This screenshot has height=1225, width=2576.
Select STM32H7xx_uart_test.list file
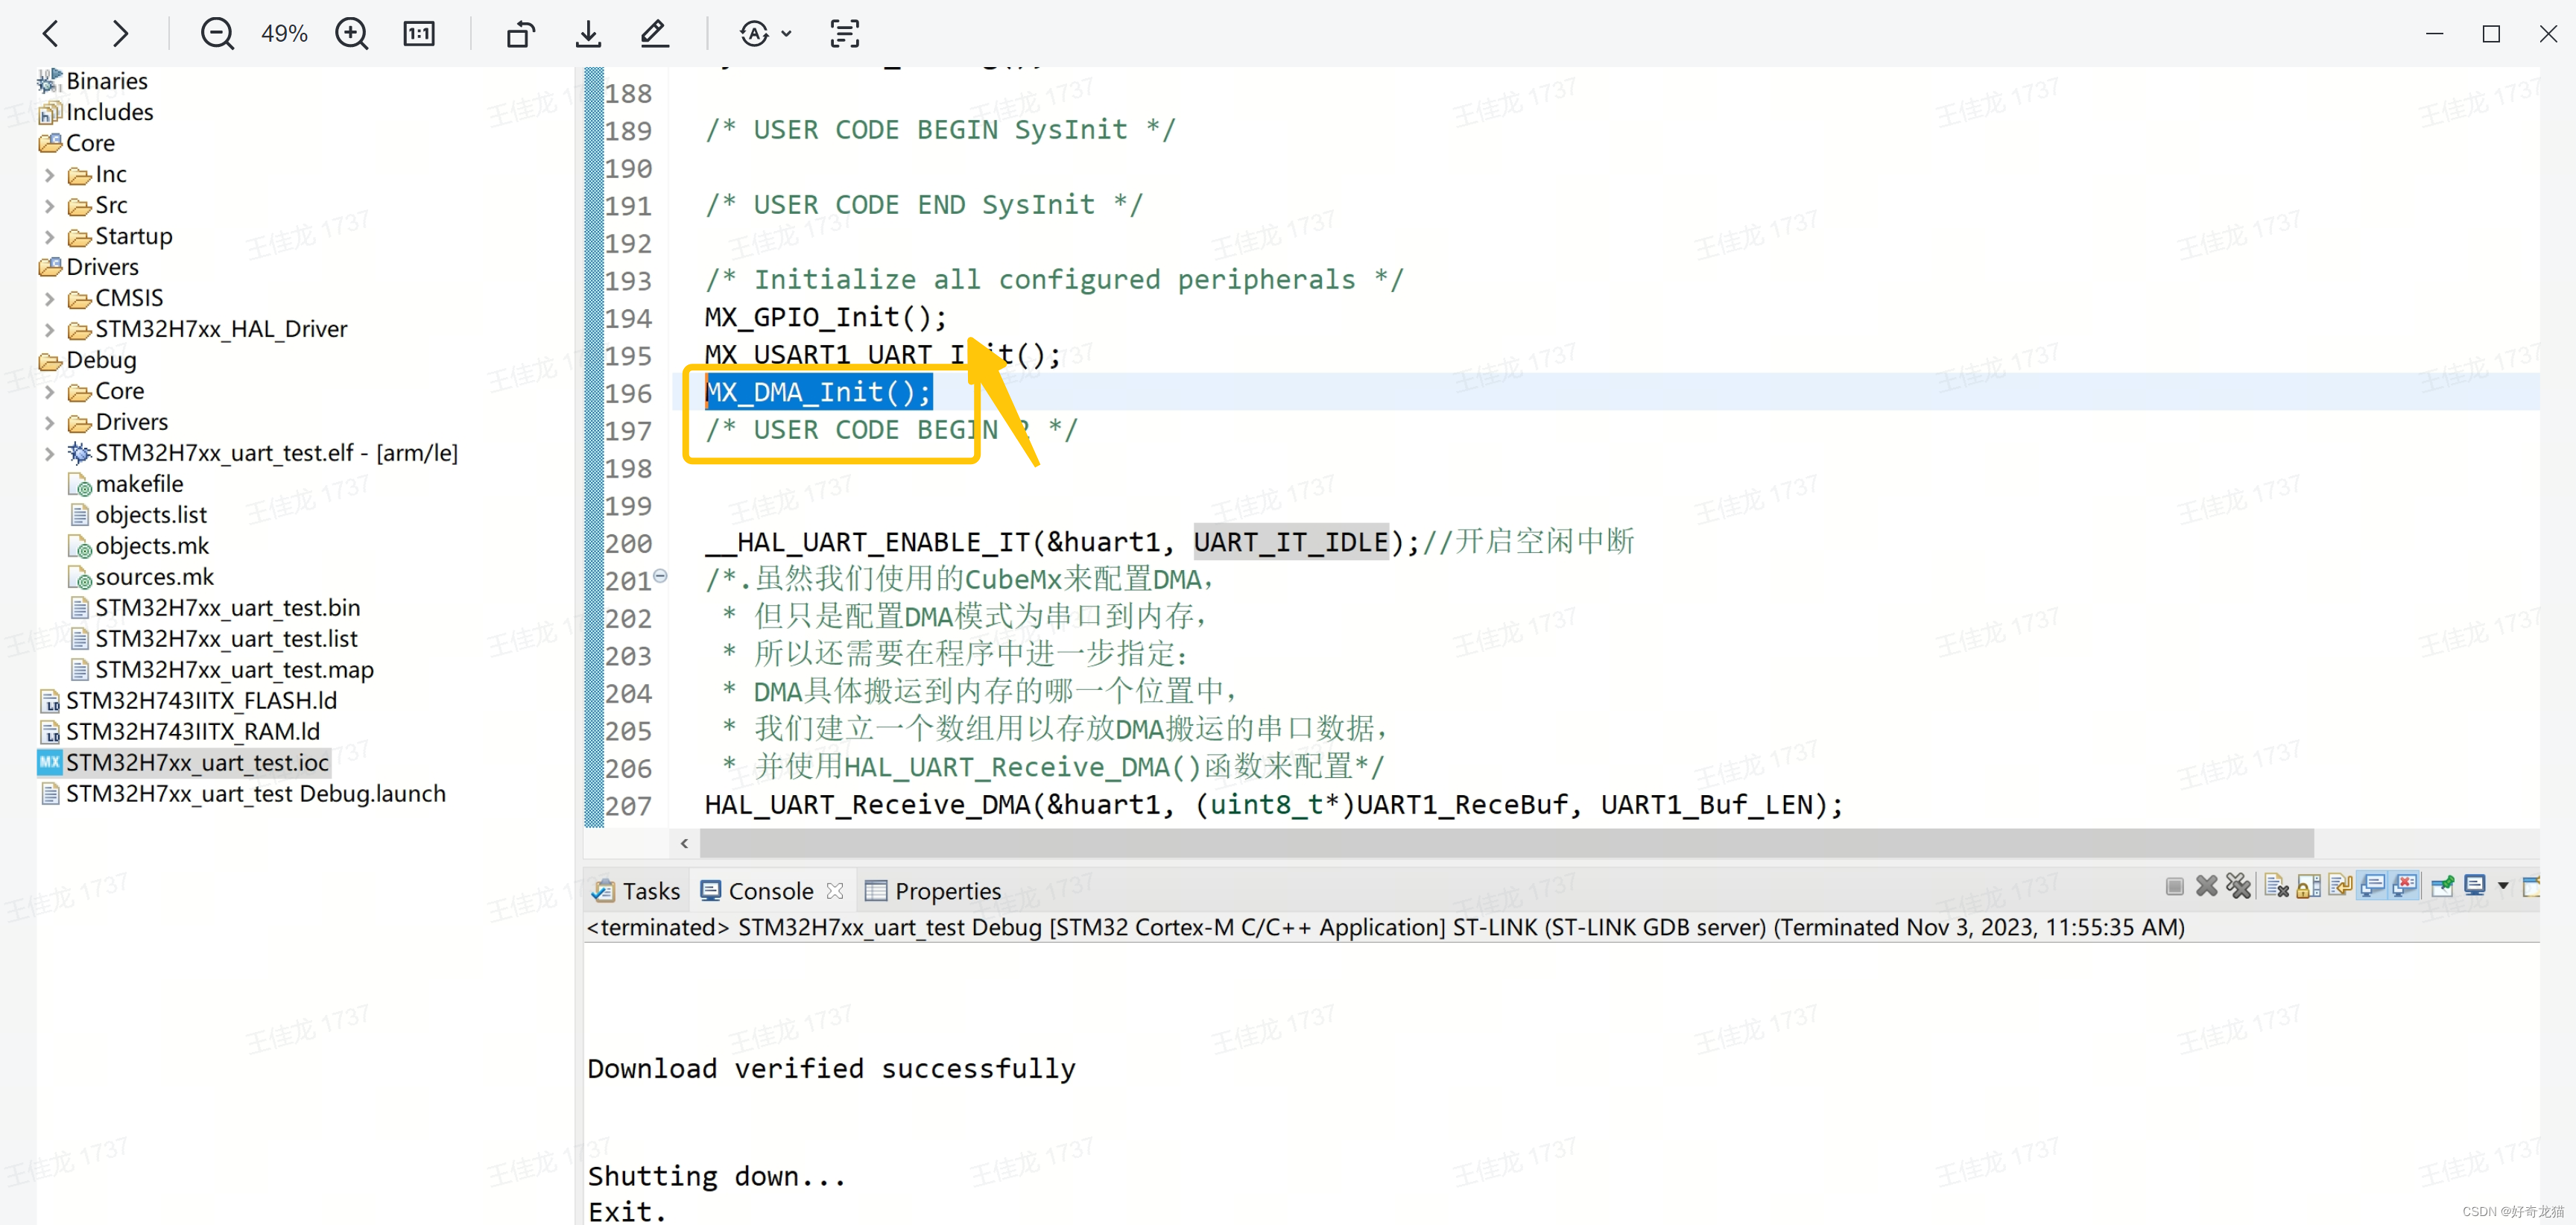click(x=213, y=639)
